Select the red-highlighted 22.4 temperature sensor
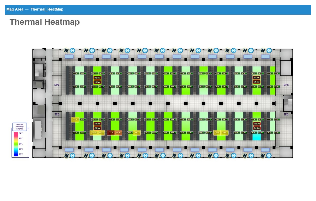Viewport: 316px width, 201px height. click(x=111, y=133)
